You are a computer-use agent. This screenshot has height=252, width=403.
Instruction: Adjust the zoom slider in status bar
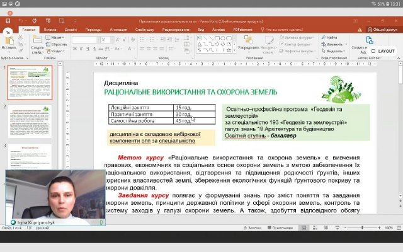pos(364,227)
